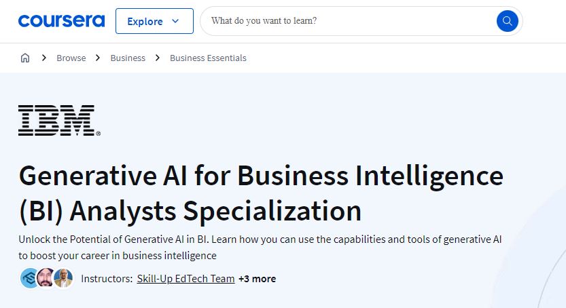This screenshot has width=566, height=308.
Task: Click the Coursera logo
Action: tap(61, 21)
